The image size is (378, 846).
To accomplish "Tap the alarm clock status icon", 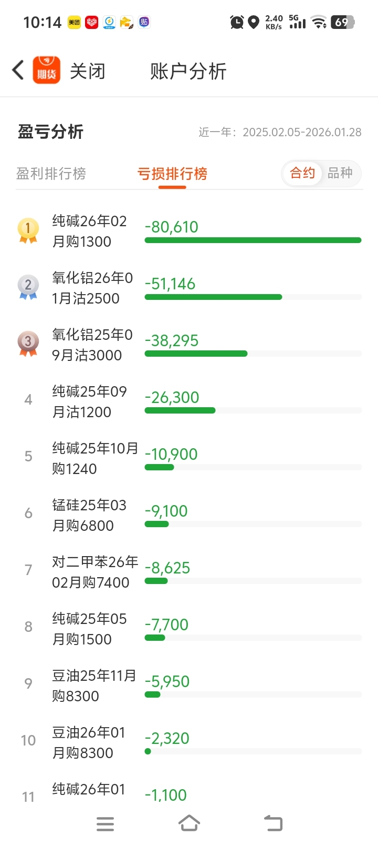I will pos(237,22).
